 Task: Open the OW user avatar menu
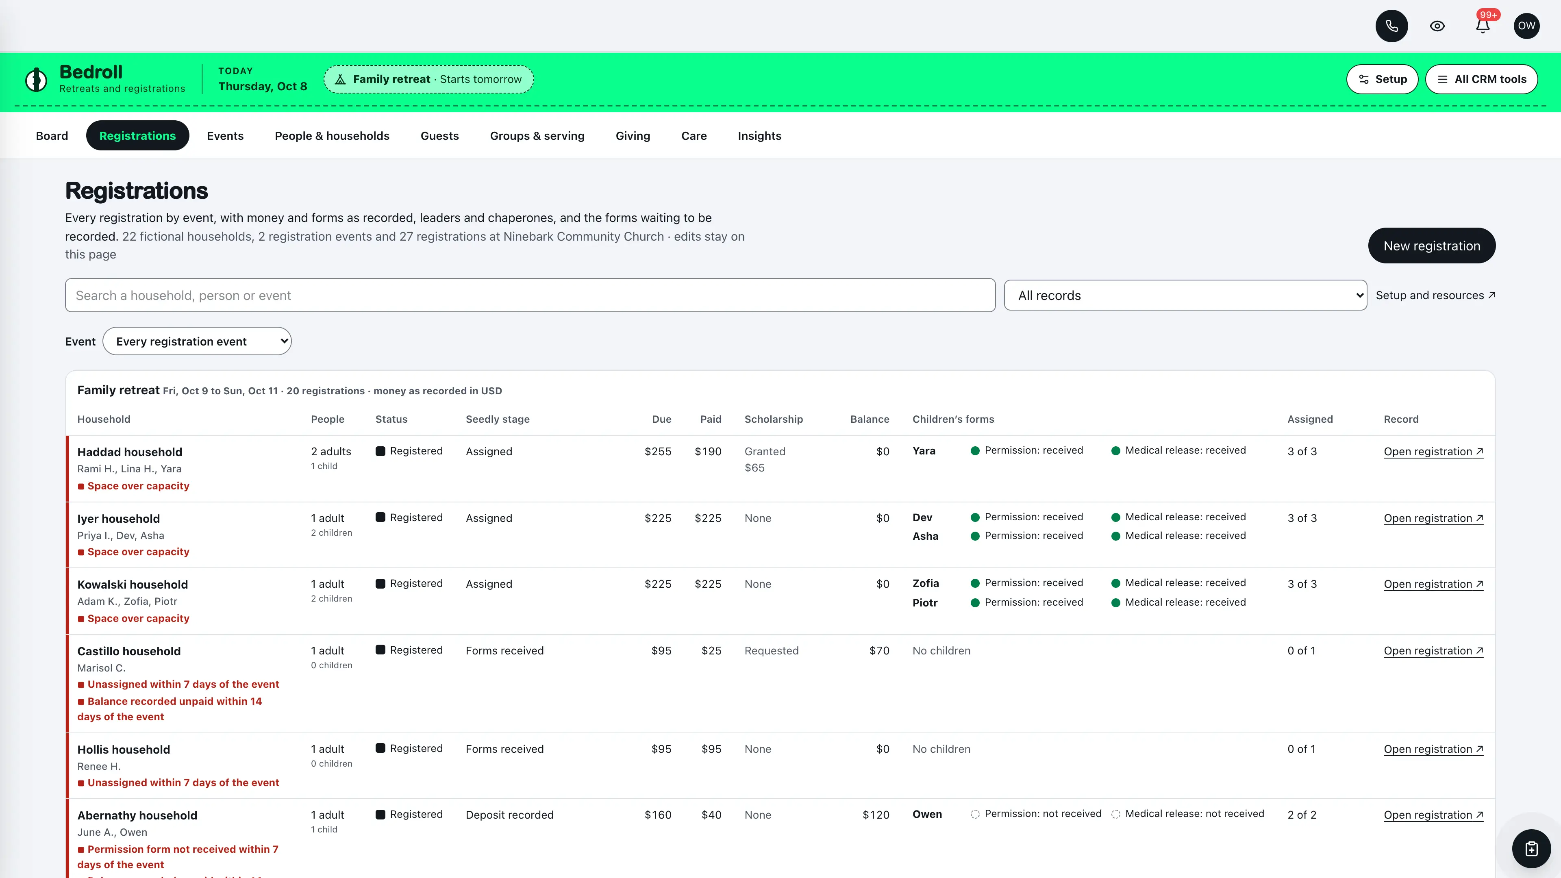click(x=1526, y=26)
